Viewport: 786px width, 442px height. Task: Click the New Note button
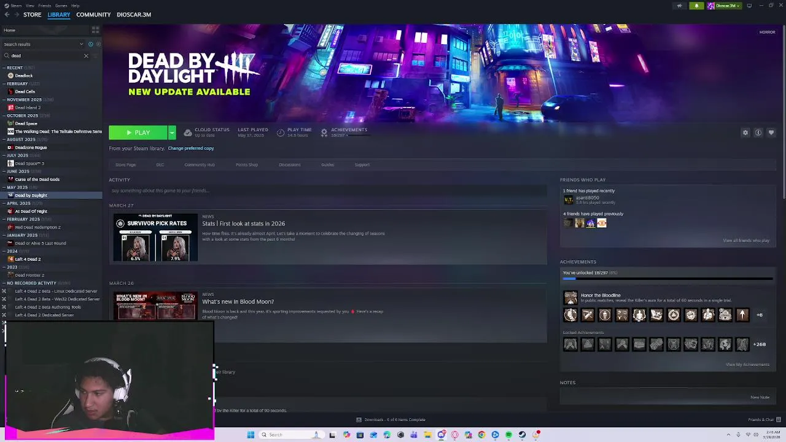point(760,397)
